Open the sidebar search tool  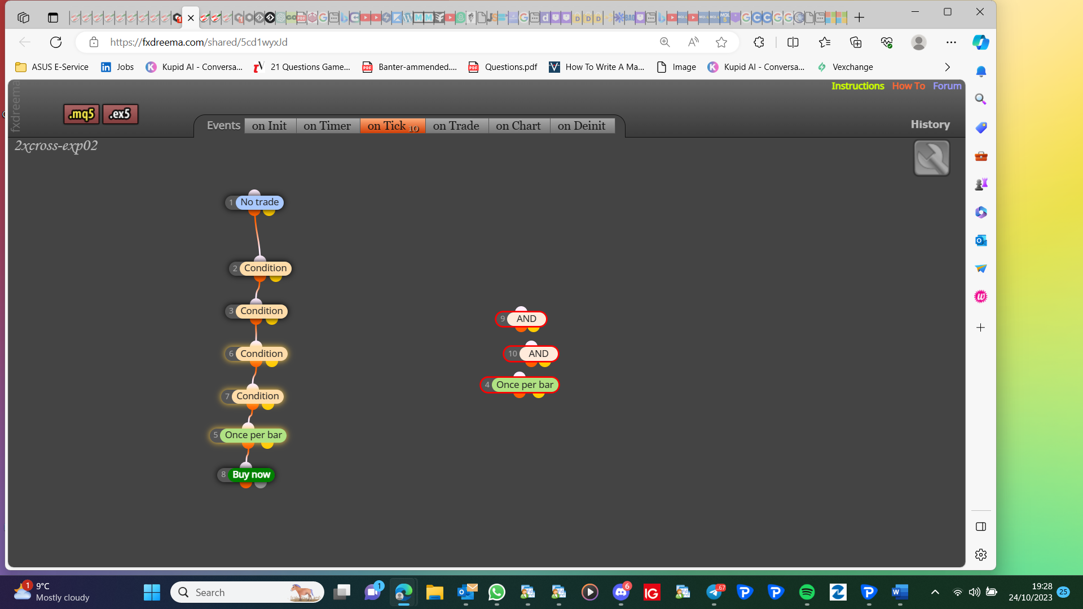click(x=981, y=99)
